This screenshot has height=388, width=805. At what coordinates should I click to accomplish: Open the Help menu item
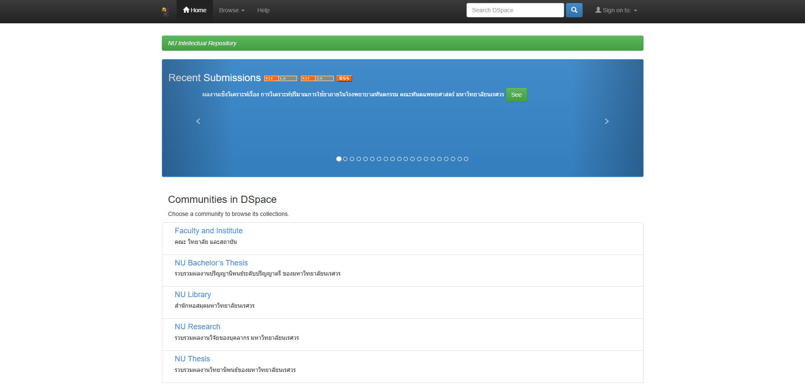[263, 10]
